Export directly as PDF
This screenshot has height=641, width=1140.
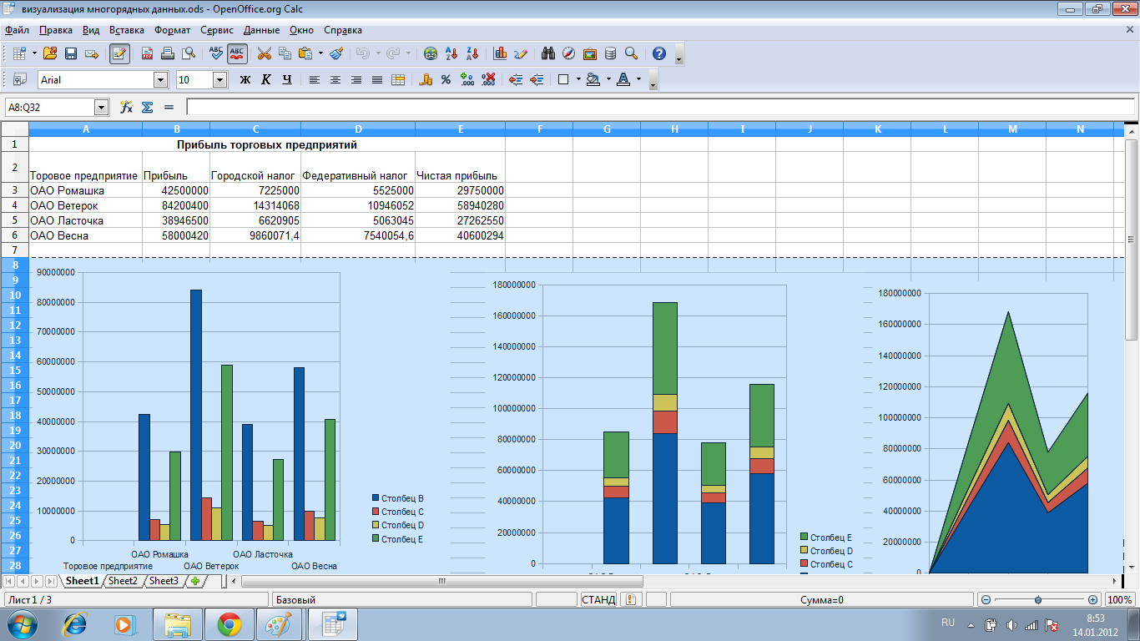pyautogui.click(x=147, y=53)
